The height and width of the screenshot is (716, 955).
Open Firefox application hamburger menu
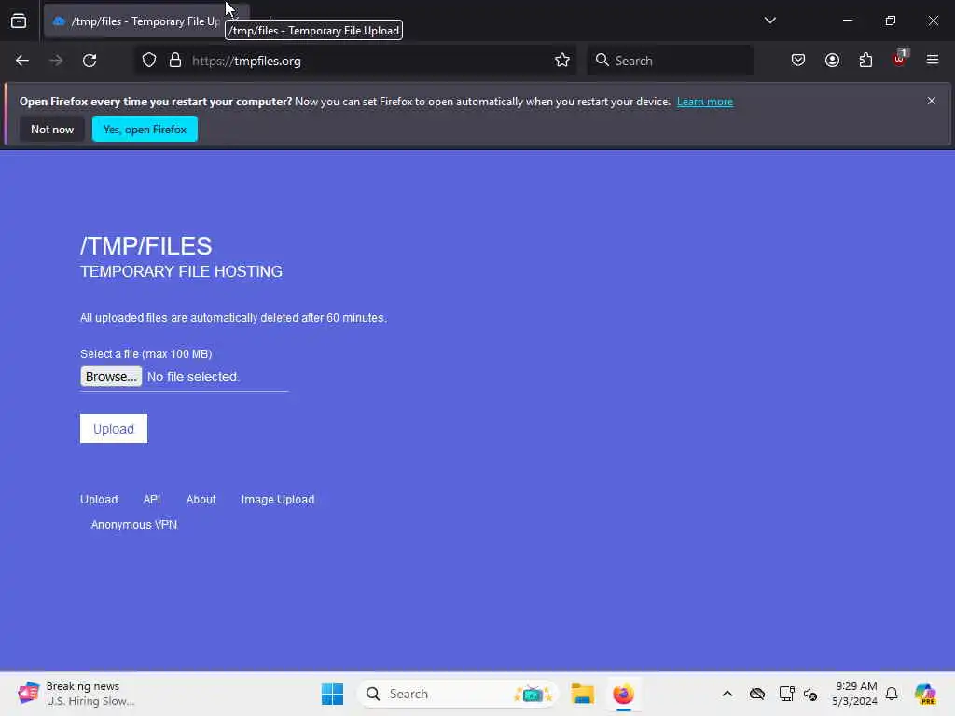(933, 61)
